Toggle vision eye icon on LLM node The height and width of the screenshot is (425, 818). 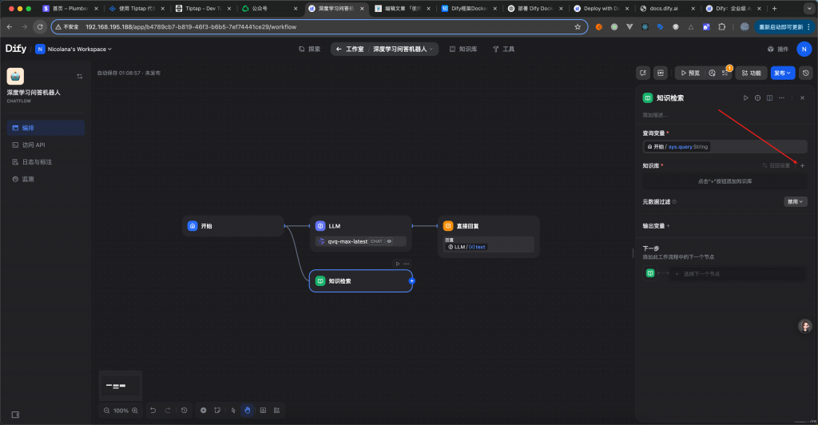(x=389, y=241)
